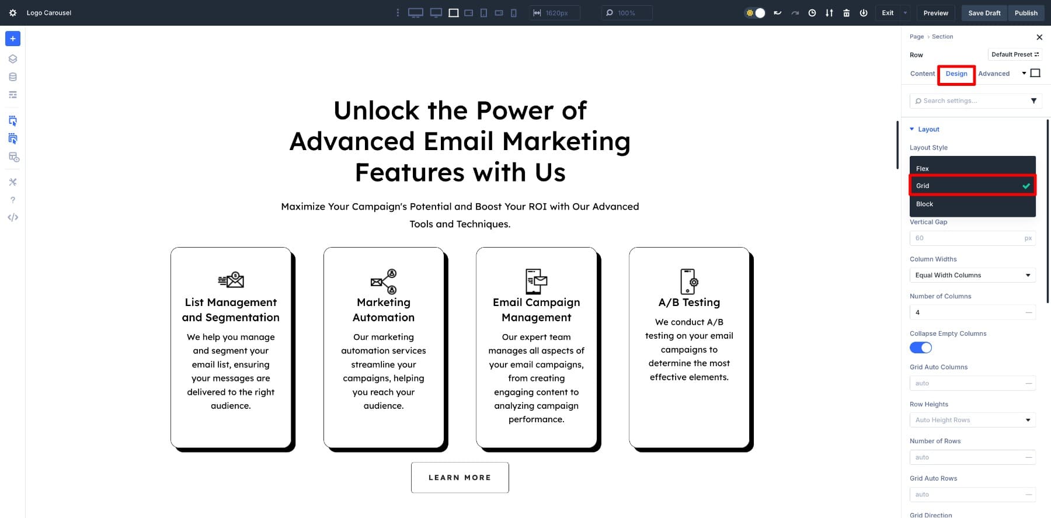Click the trash icon to clear layout

coord(846,13)
